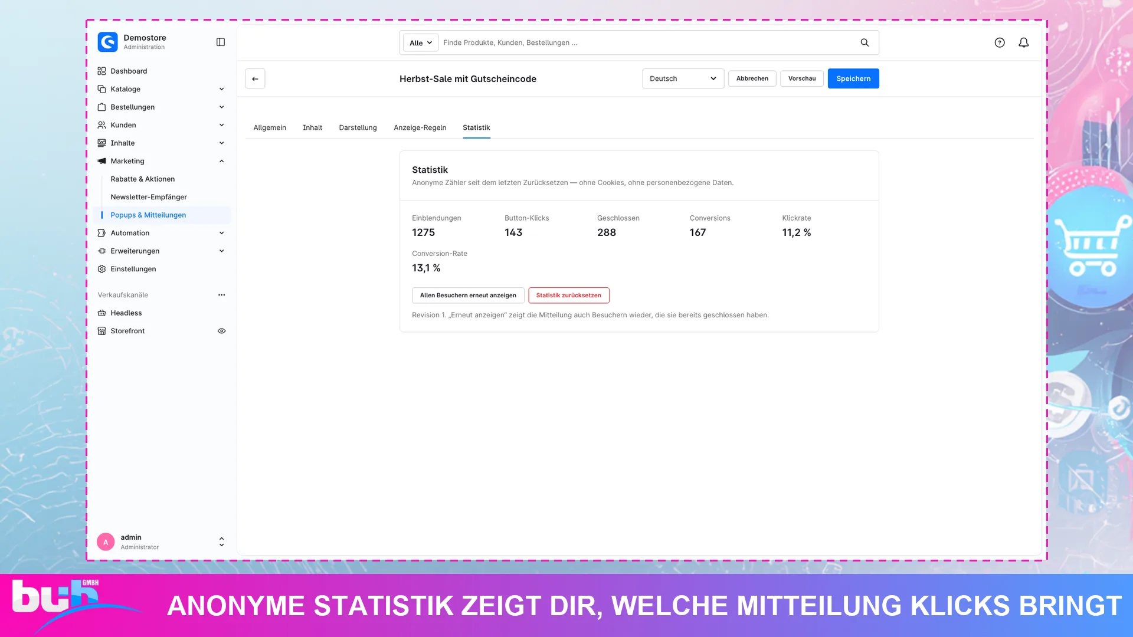The width and height of the screenshot is (1133, 637).
Task: Open the Alle search scope dropdown
Action: (421, 42)
